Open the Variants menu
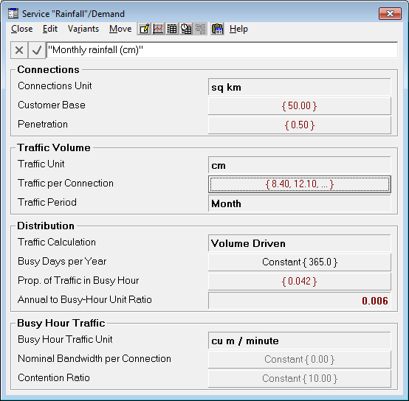This screenshot has width=409, height=401. click(83, 29)
